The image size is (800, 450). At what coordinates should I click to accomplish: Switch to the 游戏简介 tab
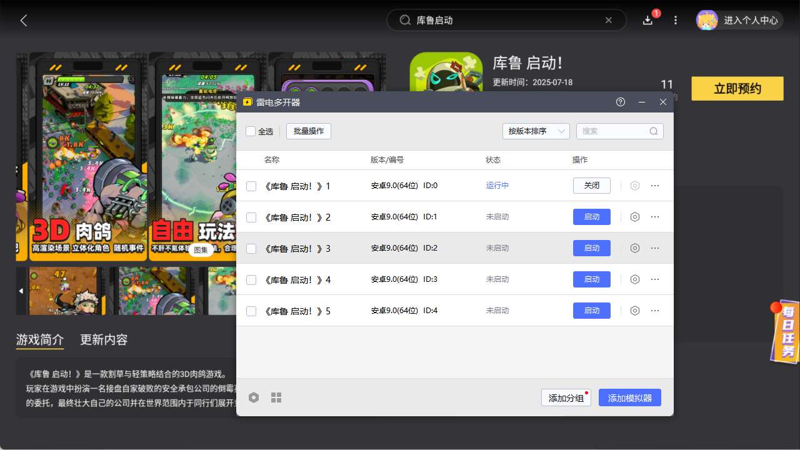coord(40,340)
